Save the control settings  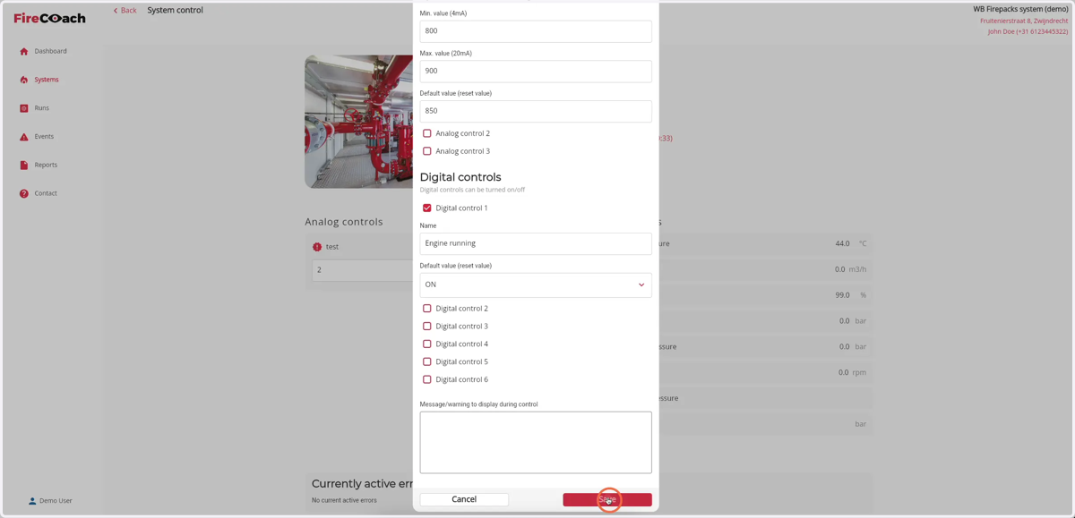[607, 499]
